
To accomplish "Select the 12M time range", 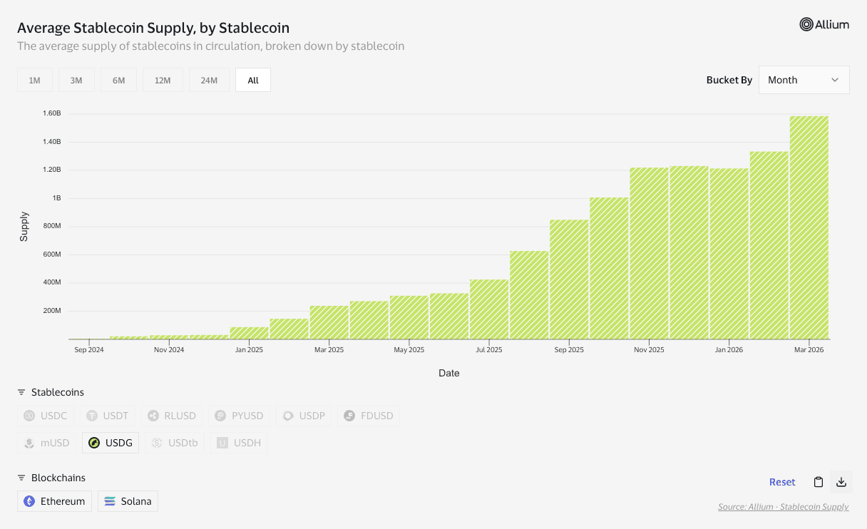I will [x=163, y=81].
